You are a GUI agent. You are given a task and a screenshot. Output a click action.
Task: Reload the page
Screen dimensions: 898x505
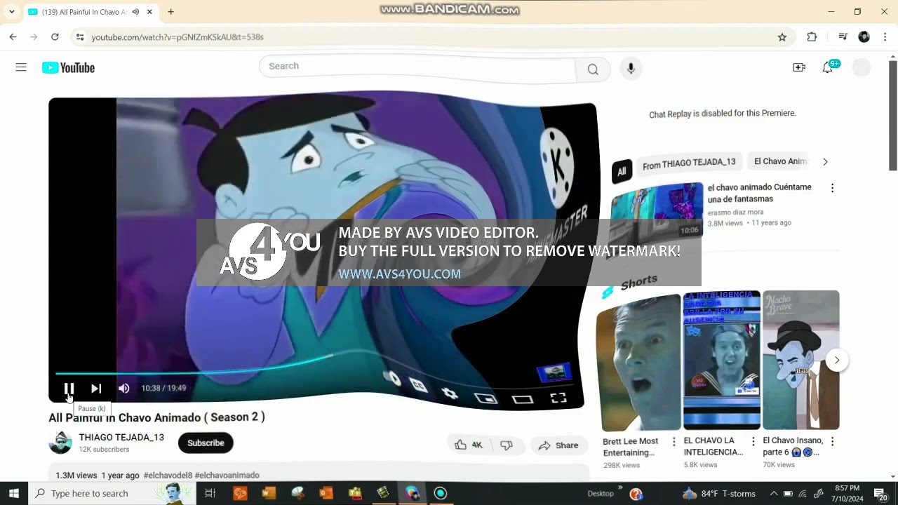click(x=54, y=37)
